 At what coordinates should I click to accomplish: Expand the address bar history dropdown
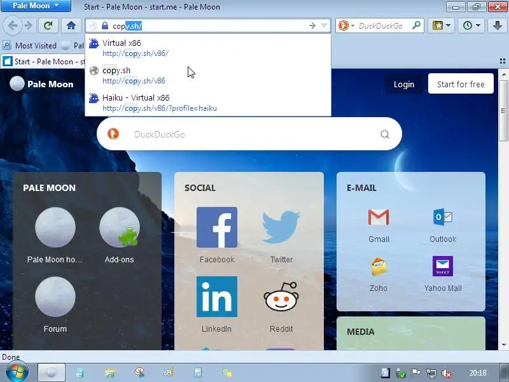click(x=324, y=25)
